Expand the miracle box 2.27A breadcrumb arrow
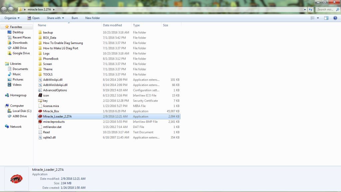341x192 pixels. coord(54,10)
